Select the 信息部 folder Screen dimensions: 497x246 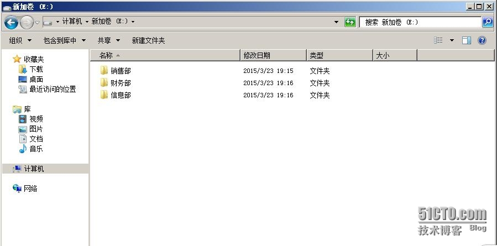coord(121,95)
